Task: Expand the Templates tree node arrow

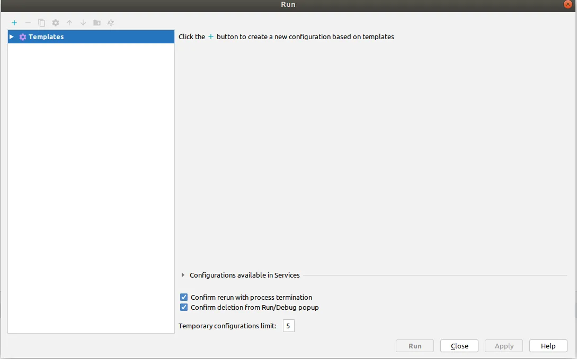Action: 12,36
